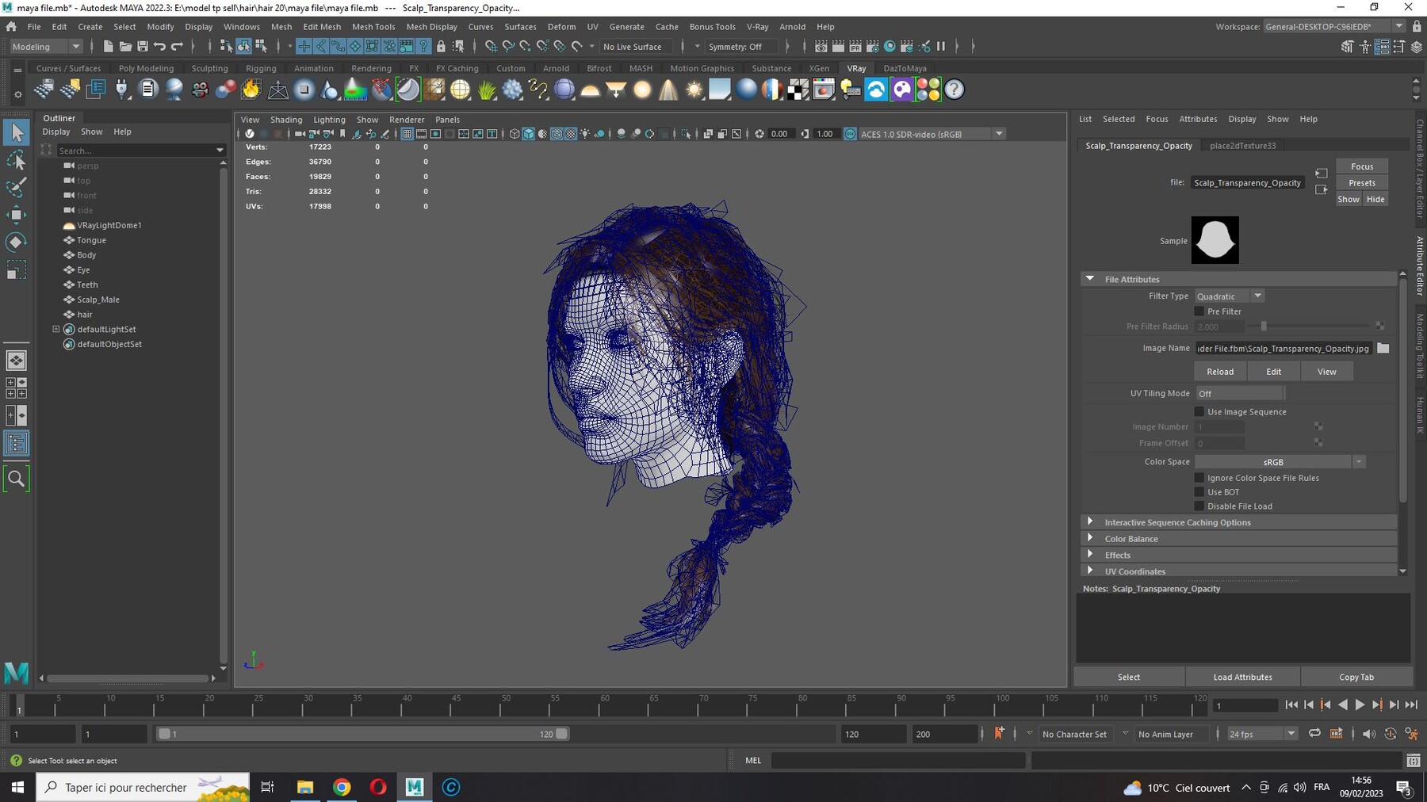Open the viewport Shading menu
The image size is (1427, 802).
[286, 120]
